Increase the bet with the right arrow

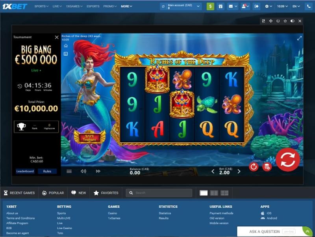click(239, 172)
